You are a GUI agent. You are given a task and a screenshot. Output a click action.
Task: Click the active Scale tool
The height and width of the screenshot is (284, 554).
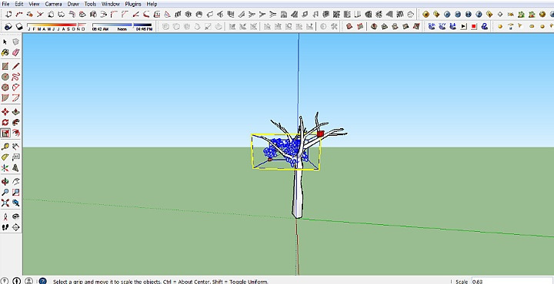[x=5, y=133]
